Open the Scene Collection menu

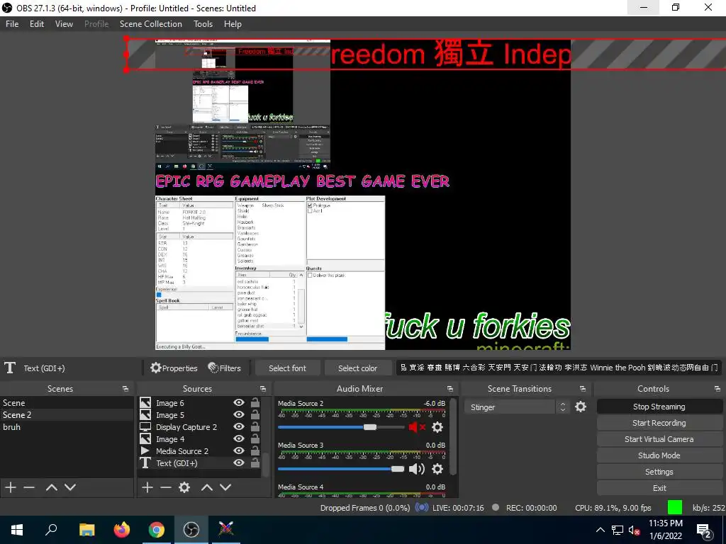150,24
